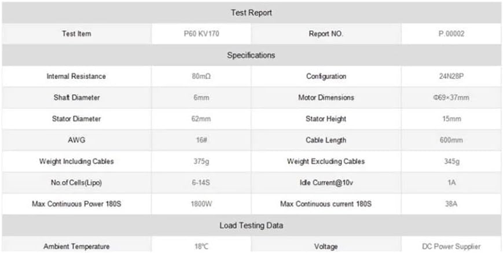
Task: Select the 24N28P configuration value
Action: pos(451,76)
